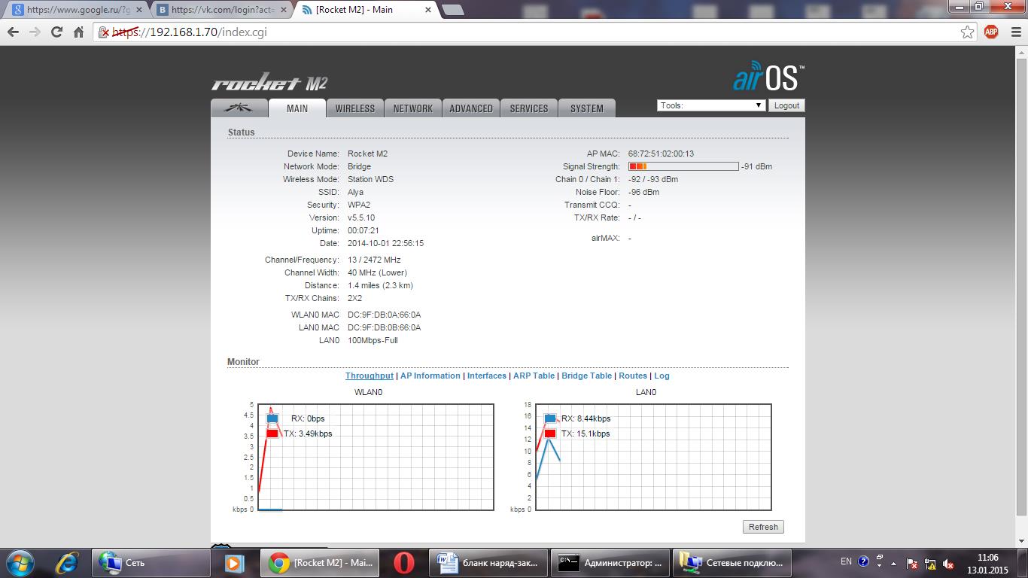Open the SERVICES tab

529,108
